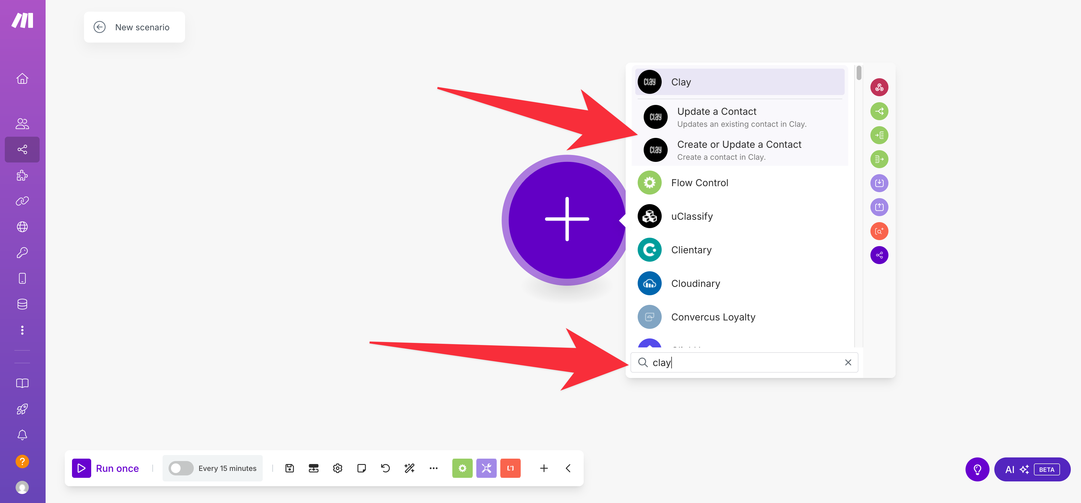Screen dimensions: 1081x503
Task: Click the app list scrollbar thumb
Action: pyautogui.click(x=859, y=73)
